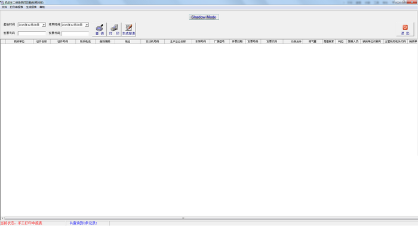This screenshot has height=226, width=418.
Task: Click the 发票号码 column header in table
Action: pyautogui.click(x=253, y=42)
